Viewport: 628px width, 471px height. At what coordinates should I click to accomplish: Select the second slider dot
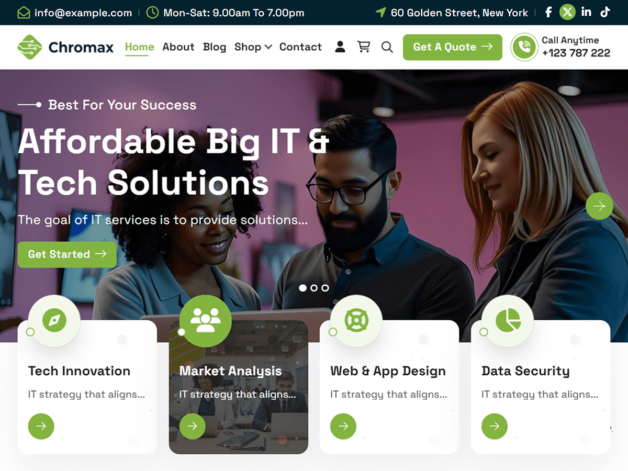coord(314,288)
